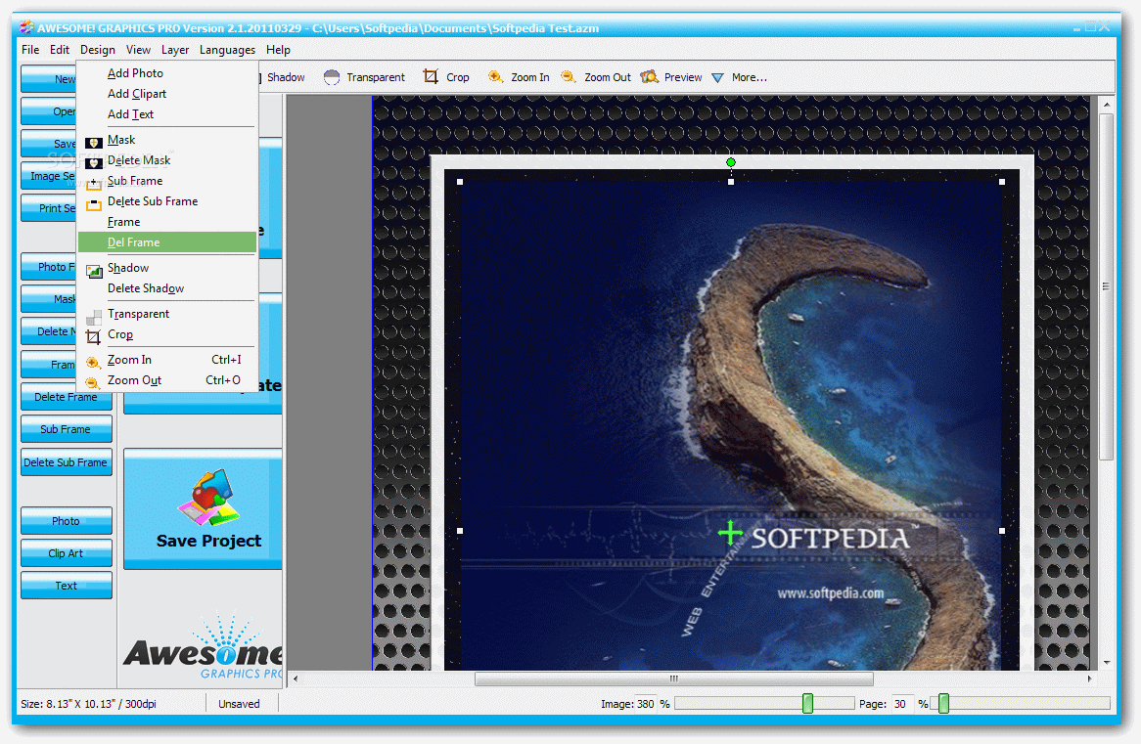
Task: Choose Add Clipart menu entry
Action: 167,94
